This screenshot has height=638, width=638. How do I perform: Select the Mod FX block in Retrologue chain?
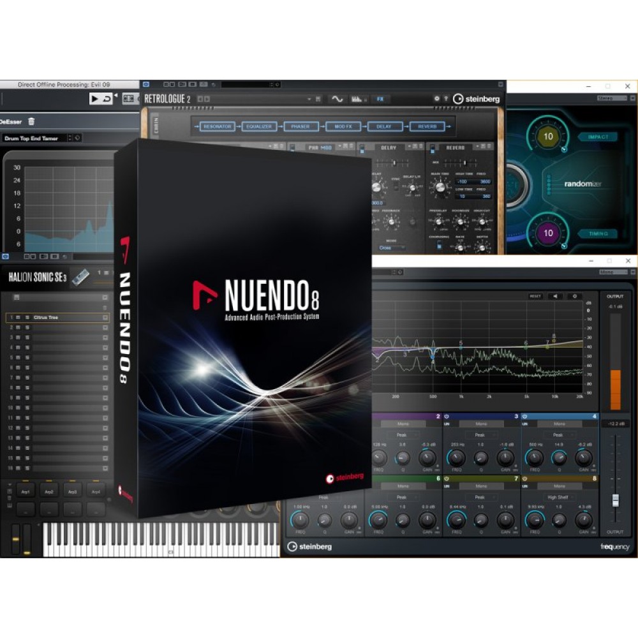click(343, 126)
